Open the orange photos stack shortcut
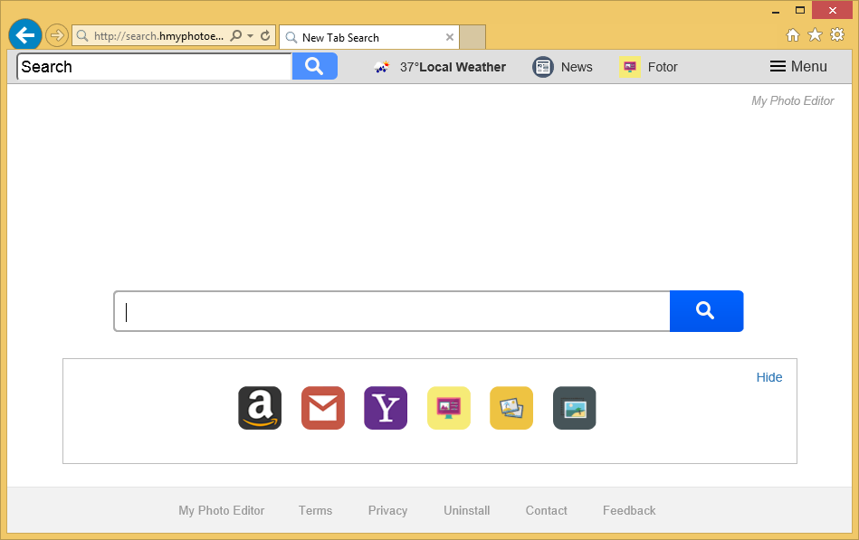Image resolution: width=859 pixels, height=540 pixels. [x=511, y=408]
